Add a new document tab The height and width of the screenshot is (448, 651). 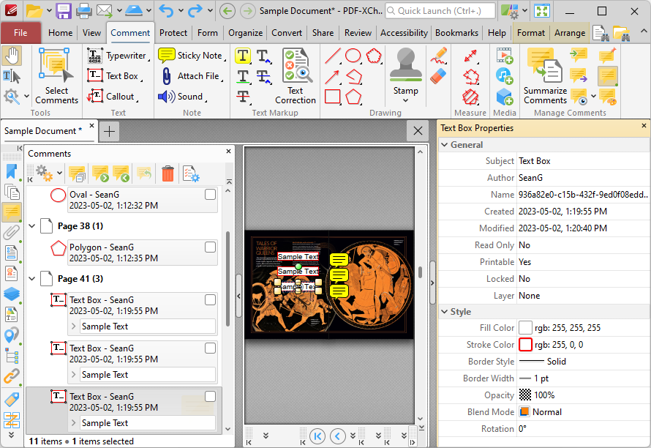pyautogui.click(x=109, y=131)
